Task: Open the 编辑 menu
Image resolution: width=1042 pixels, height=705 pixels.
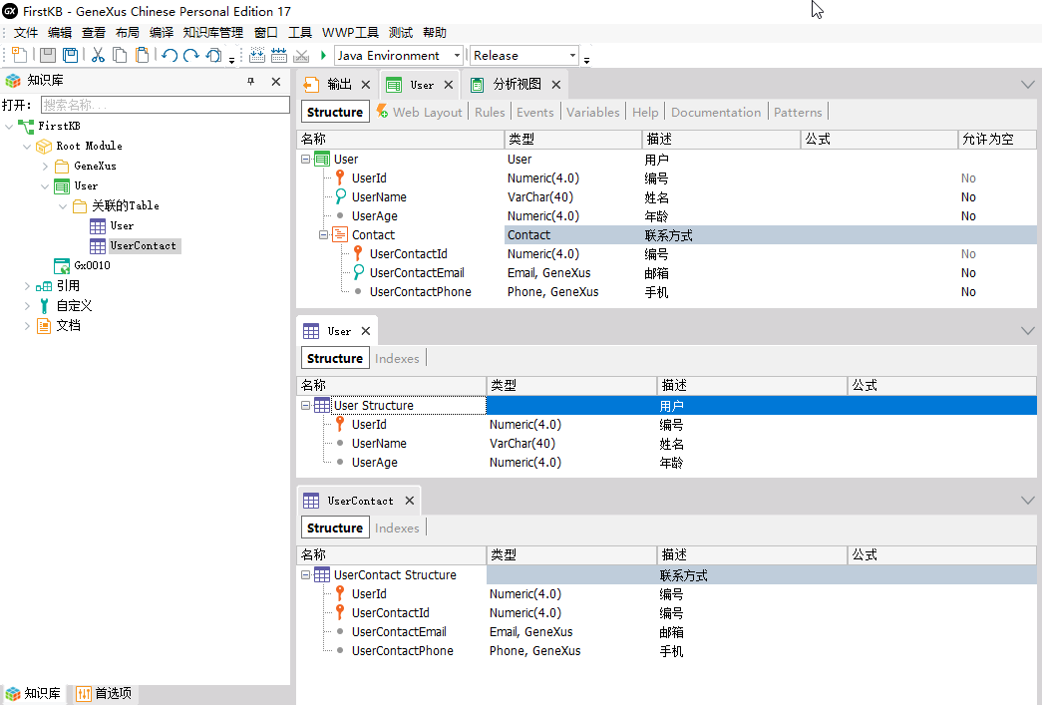Action: (x=60, y=33)
